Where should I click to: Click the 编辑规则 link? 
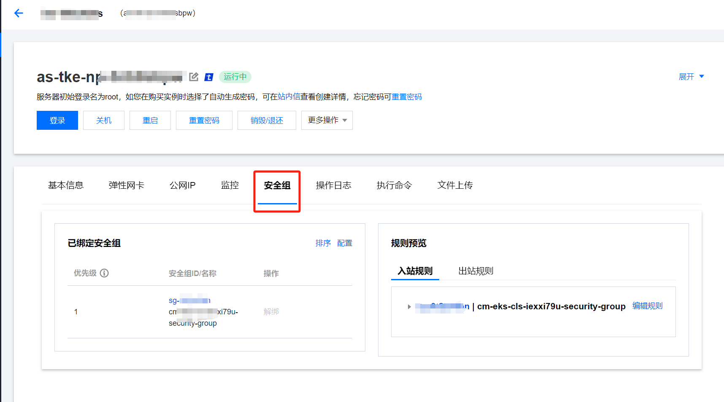click(647, 306)
